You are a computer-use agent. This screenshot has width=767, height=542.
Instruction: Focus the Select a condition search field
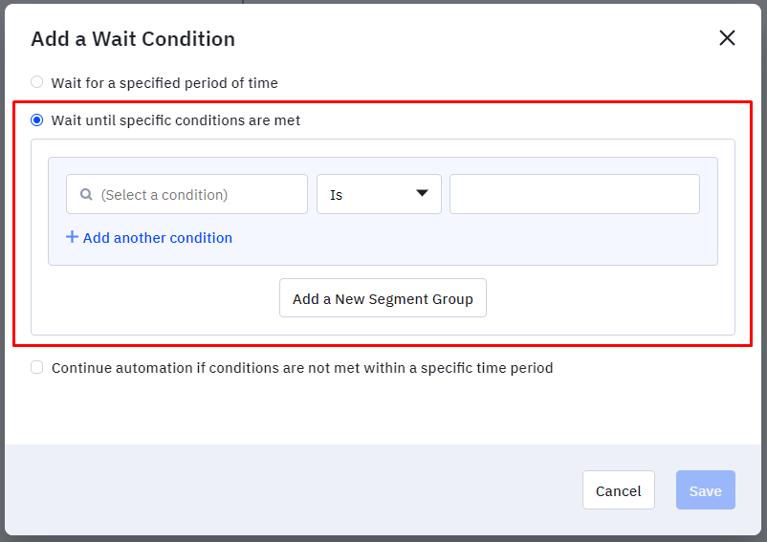pyautogui.click(x=186, y=194)
